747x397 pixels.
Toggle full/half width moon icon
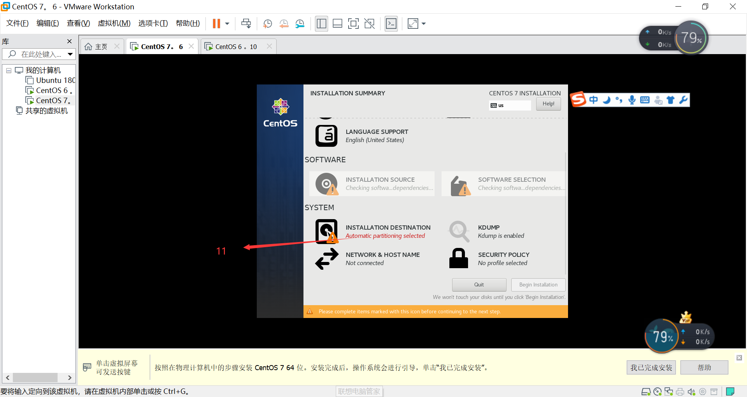click(x=607, y=100)
